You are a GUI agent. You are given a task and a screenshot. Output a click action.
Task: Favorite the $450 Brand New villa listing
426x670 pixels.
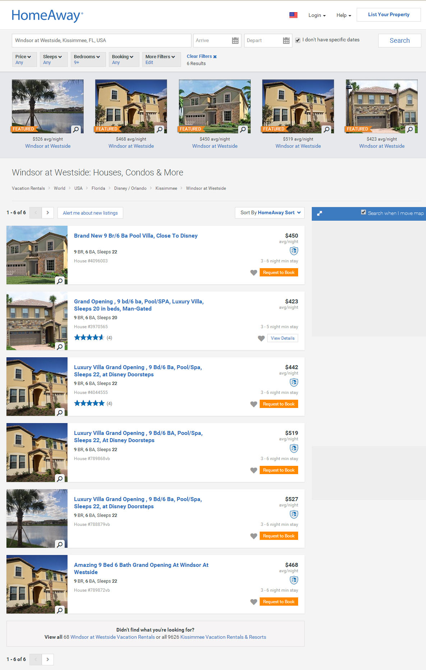pyautogui.click(x=254, y=273)
